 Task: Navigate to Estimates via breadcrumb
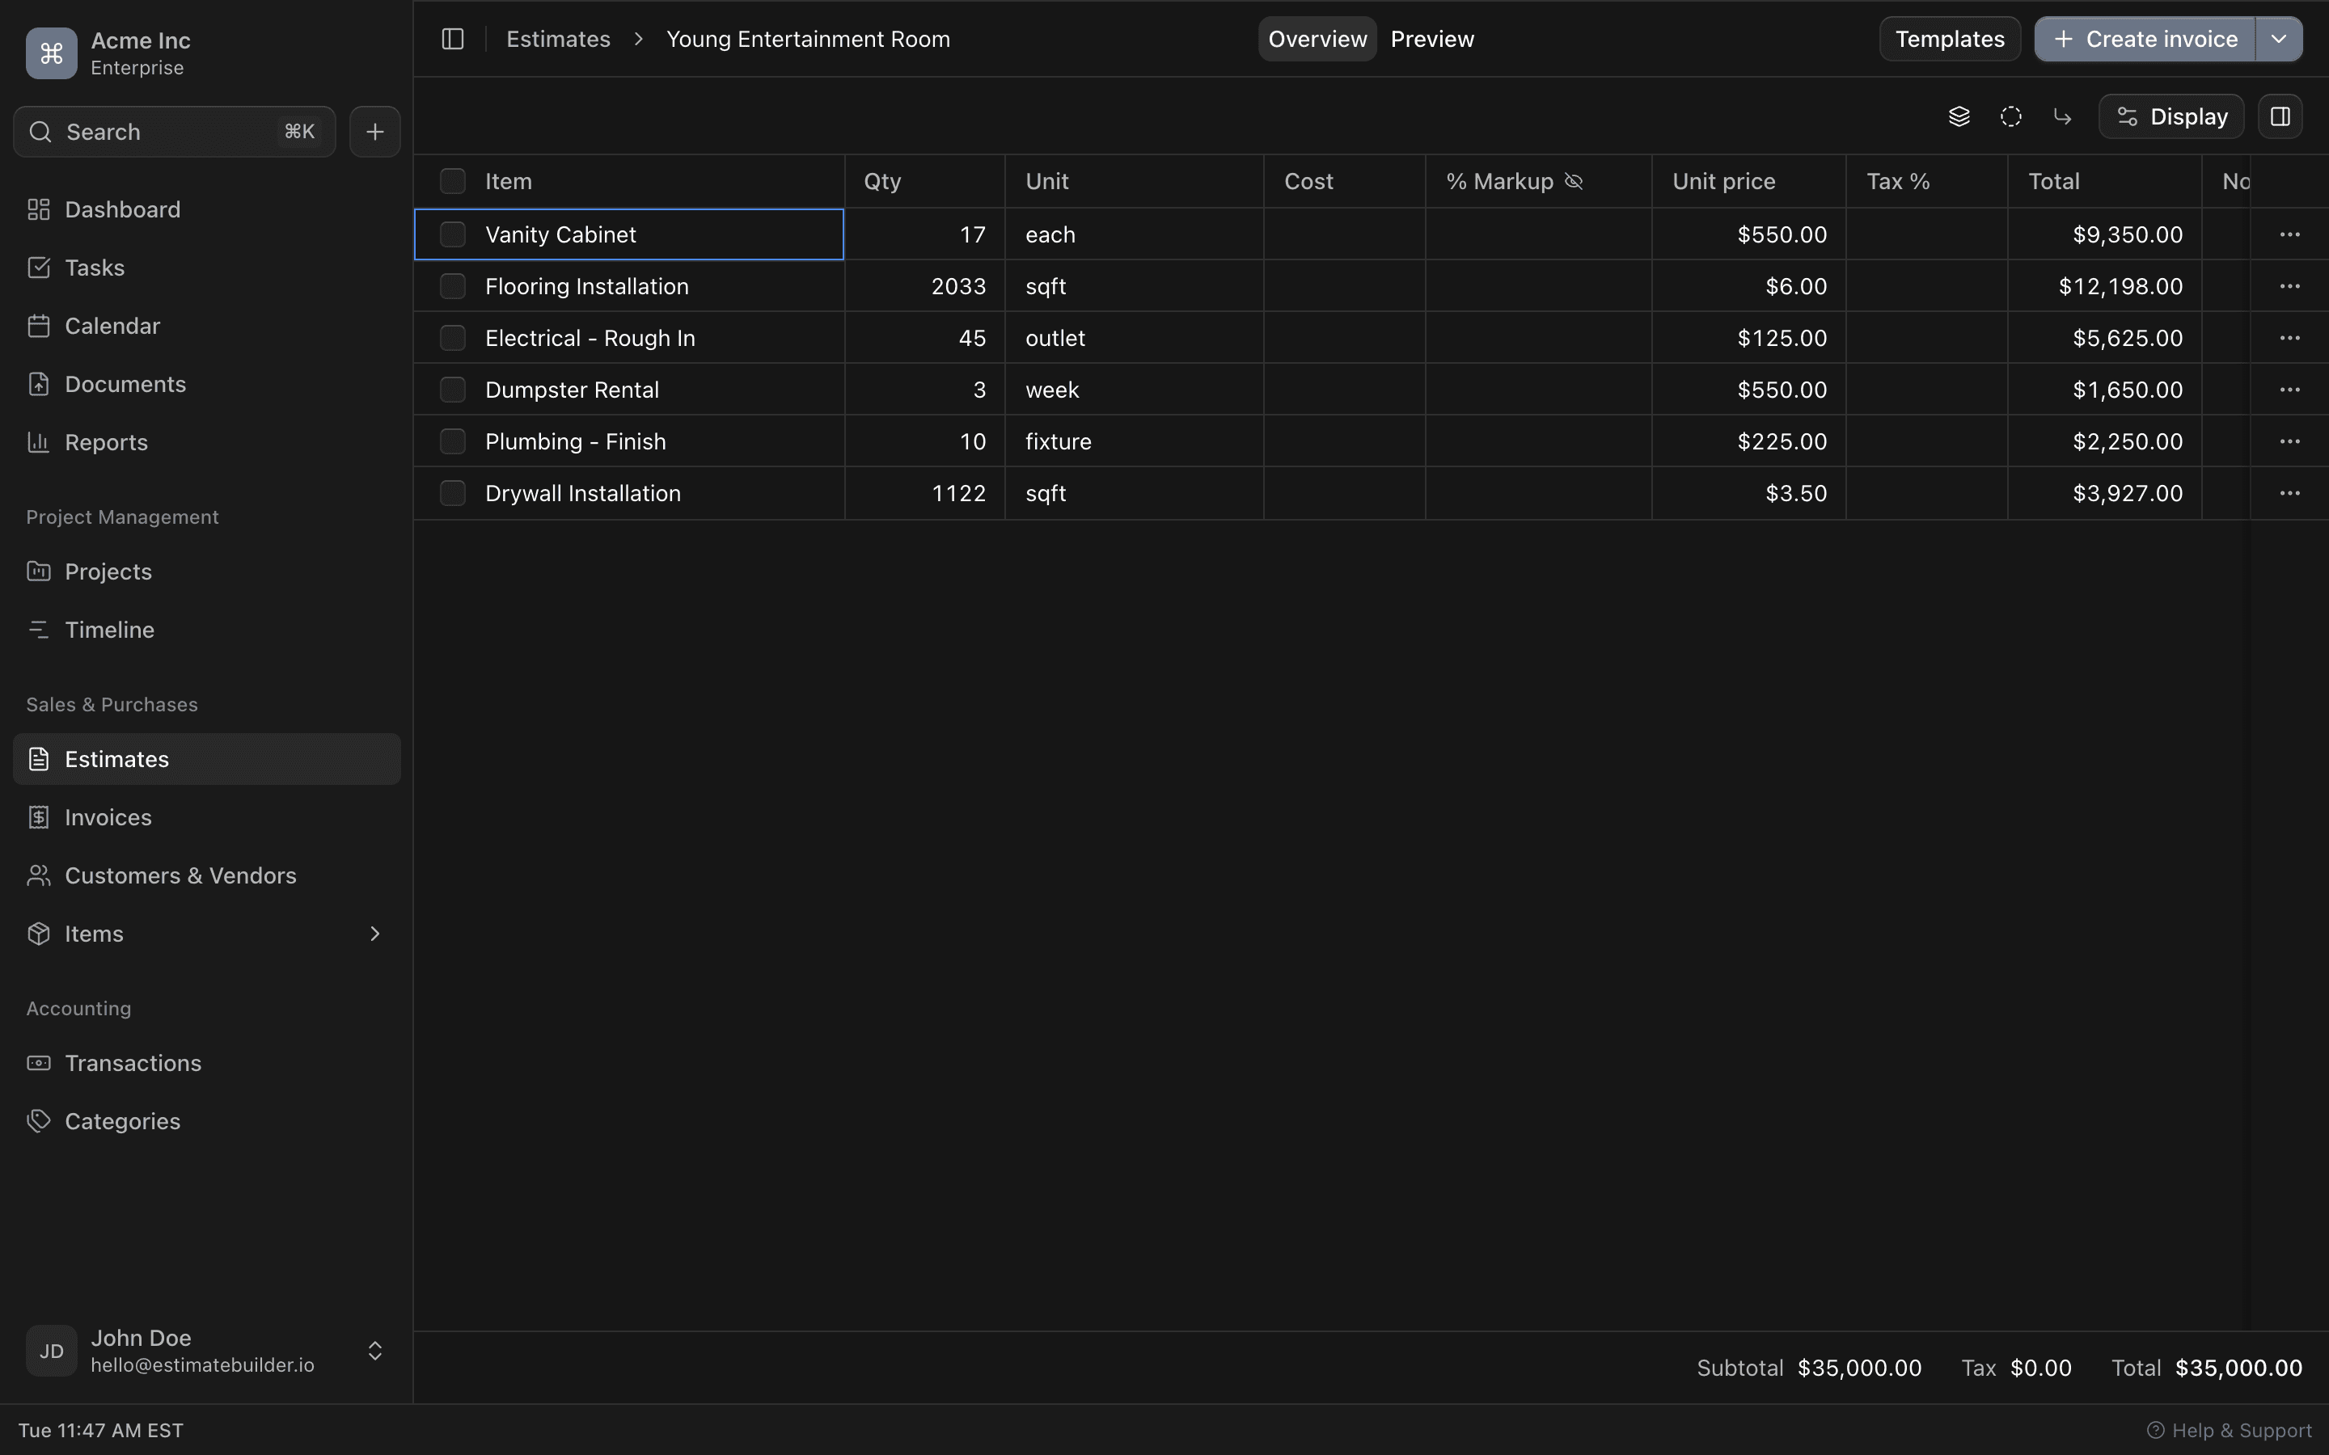(558, 39)
